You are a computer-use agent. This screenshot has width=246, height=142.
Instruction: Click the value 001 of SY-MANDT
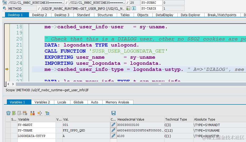point(65,125)
